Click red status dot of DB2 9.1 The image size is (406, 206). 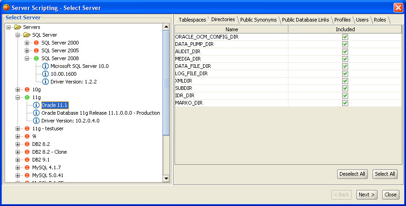27,160
